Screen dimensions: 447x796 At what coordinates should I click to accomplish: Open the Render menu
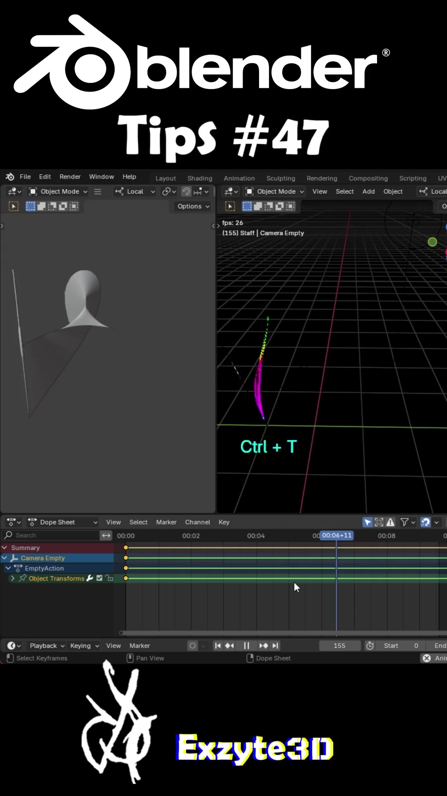click(70, 177)
